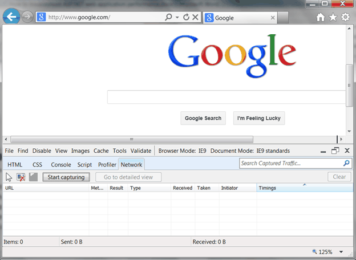Switch to the HTML tab
This screenshot has height=260, width=356.
point(15,165)
